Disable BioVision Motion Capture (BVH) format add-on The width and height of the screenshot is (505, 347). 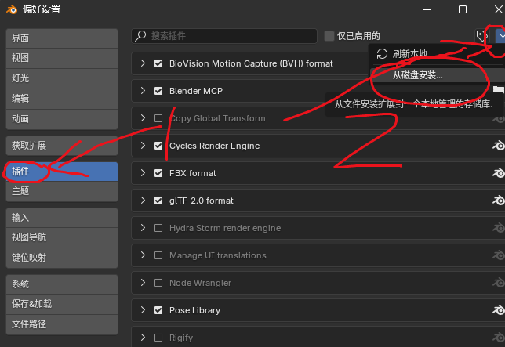coord(158,63)
